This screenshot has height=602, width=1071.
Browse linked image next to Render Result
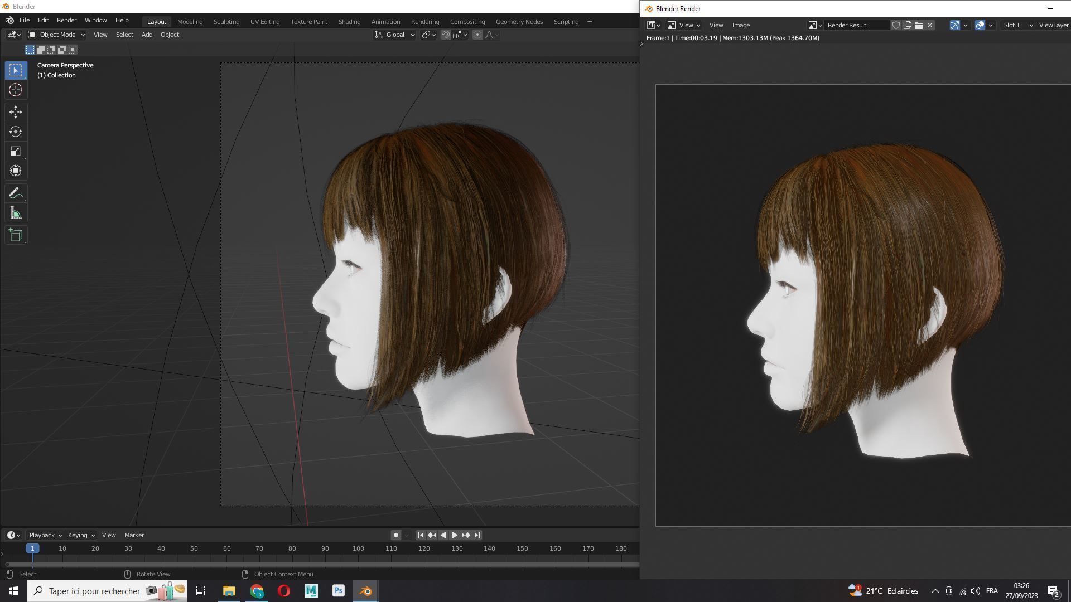click(x=815, y=25)
